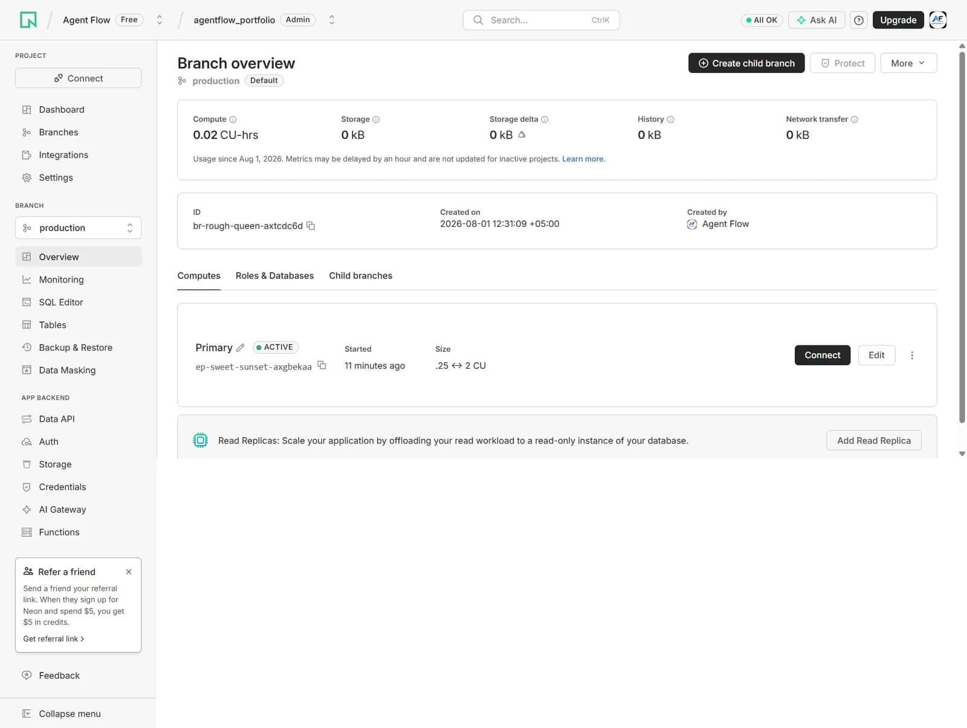Click the History info icon
Image resolution: width=967 pixels, height=728 pixels.
click(x=670, y=120)
